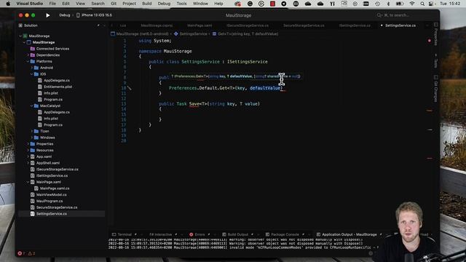This screenshot has height=262, width=466.
Task: Open the Debug configuration selector
Action: 65,15
